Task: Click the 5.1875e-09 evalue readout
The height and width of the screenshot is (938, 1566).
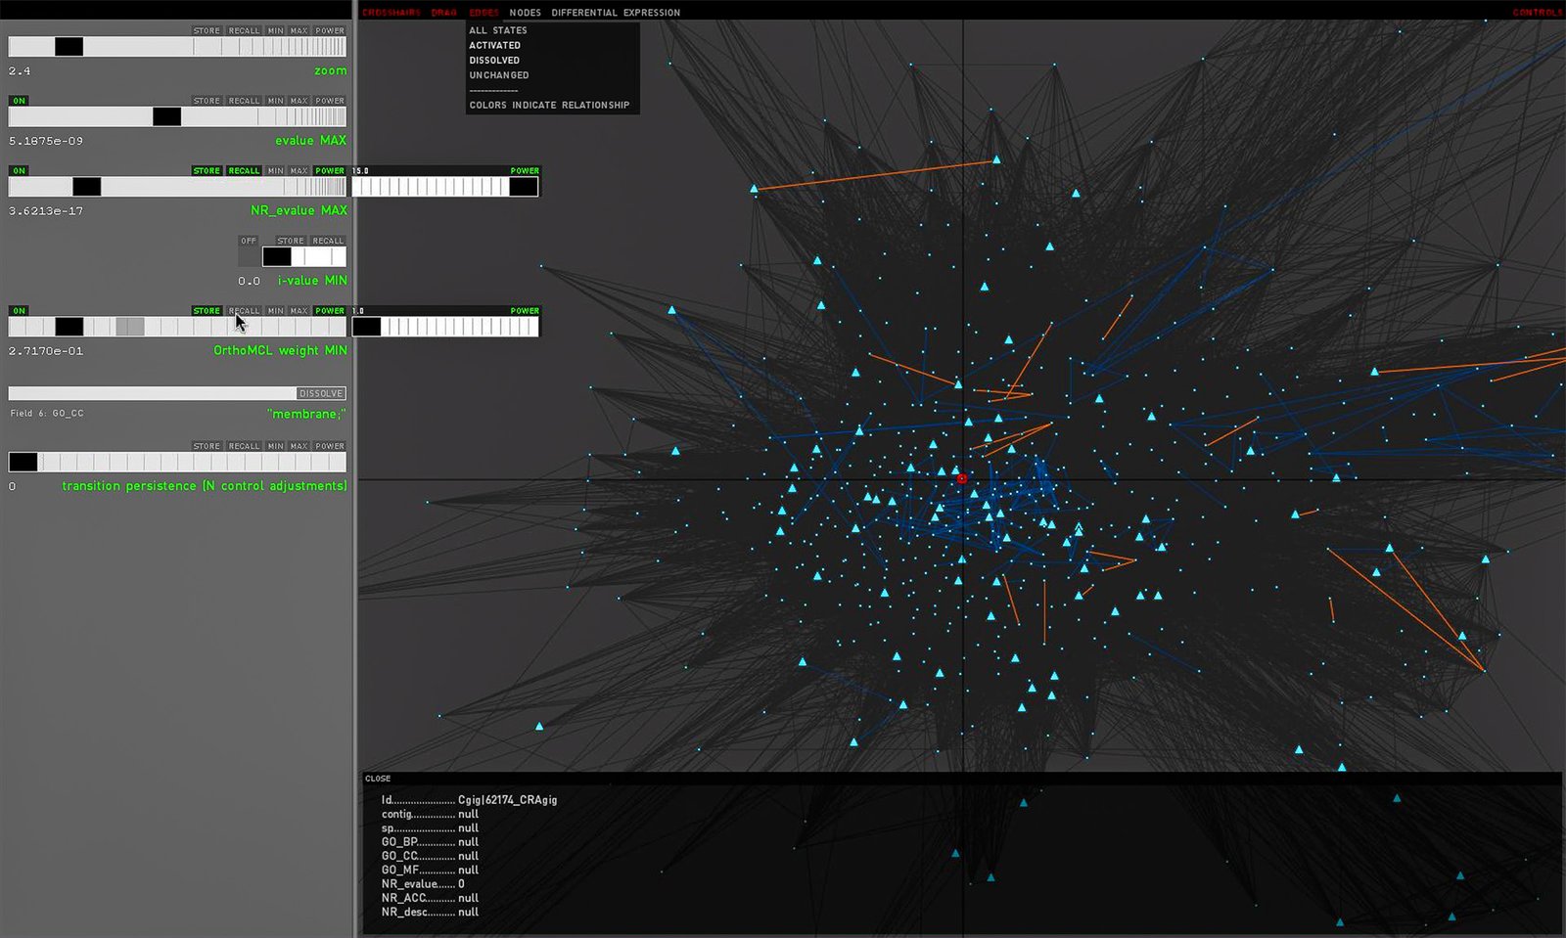Action: pos(45,141)
